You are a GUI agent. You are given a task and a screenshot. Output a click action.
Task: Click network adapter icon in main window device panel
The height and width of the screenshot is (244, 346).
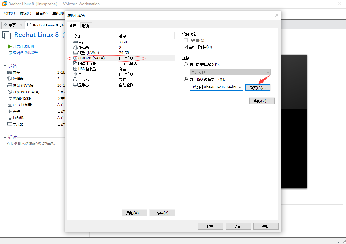[x=10, y=98]
